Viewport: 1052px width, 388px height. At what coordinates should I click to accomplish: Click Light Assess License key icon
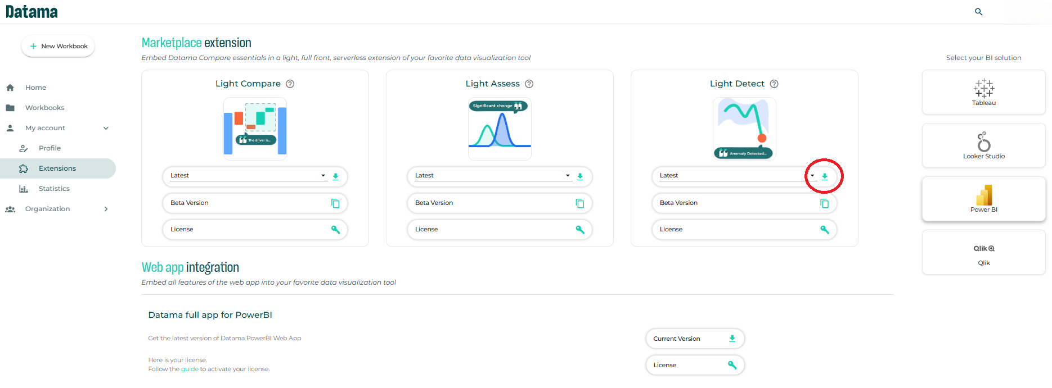tap(580, 229)
